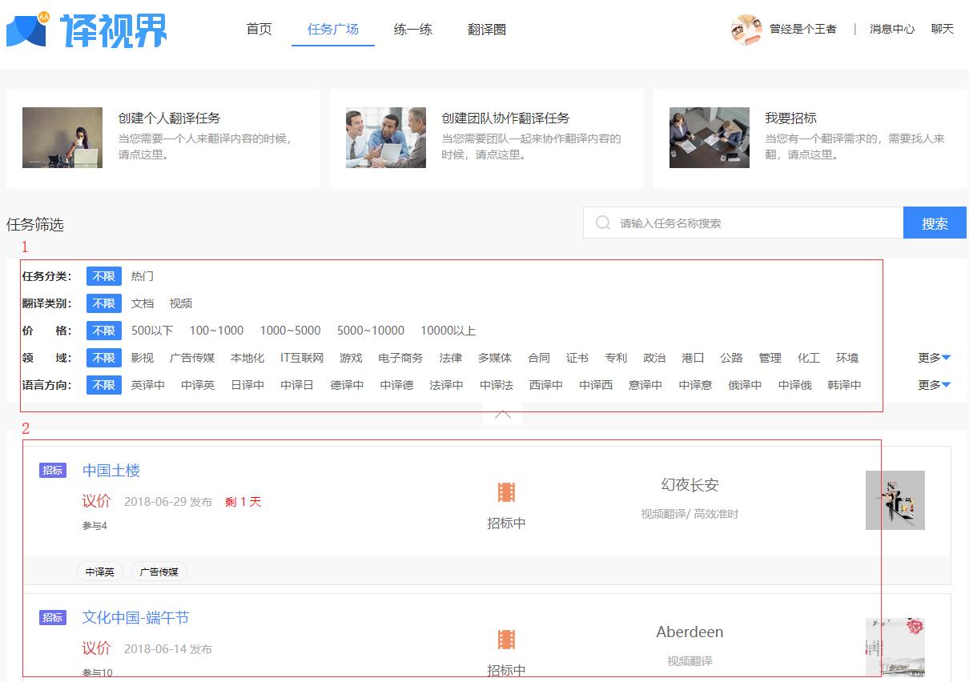The width and height of the screenshot is (969, 682).
Task: Click the 招标 badge beside 文化中国-端午节
Action: [52, 617]
